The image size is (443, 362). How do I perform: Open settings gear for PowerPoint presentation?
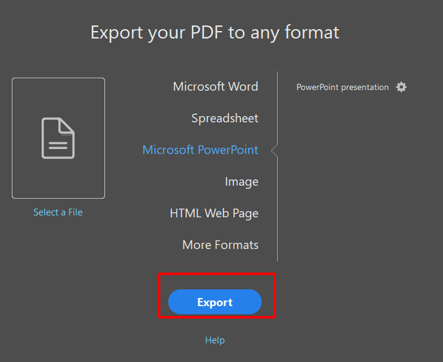pos(401,87)
